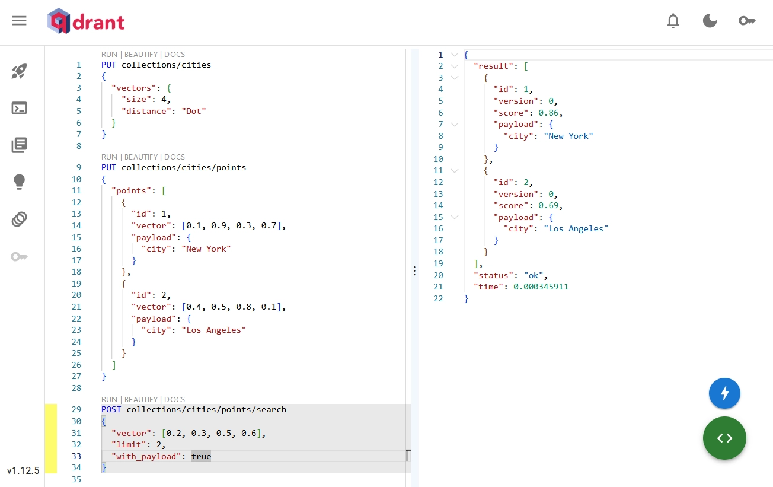Collapse the first payload fold at line 7
The height and width of the screenshot is (487, 773).
[x=455, y=125]
